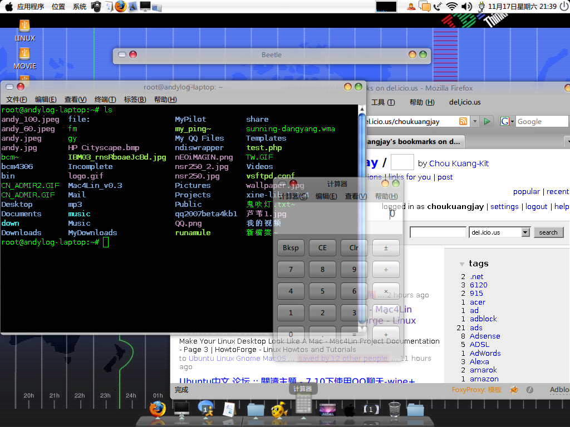Viewport: 570px width, 427px height.
Task: Click the FoxyProxy fox icon in status bar
Action: click(x=514, y=390)
